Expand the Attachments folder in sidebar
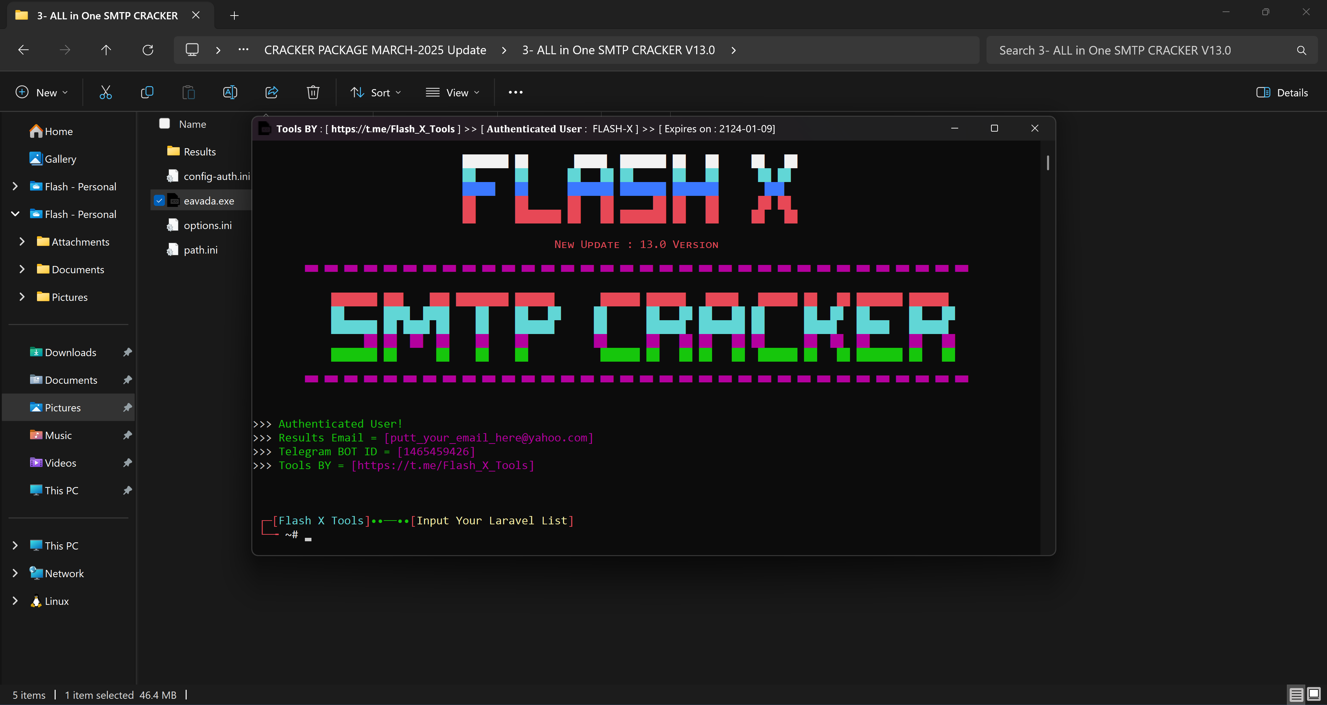The height and width of the screenshot is (705, 1327). pyautogui.click(x=22, y=241)
